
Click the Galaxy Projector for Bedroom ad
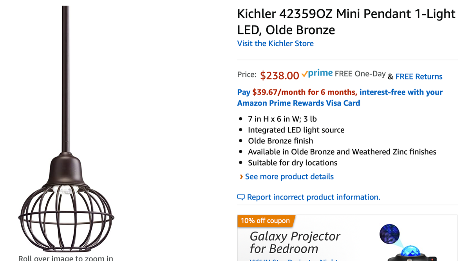point(295,242)
